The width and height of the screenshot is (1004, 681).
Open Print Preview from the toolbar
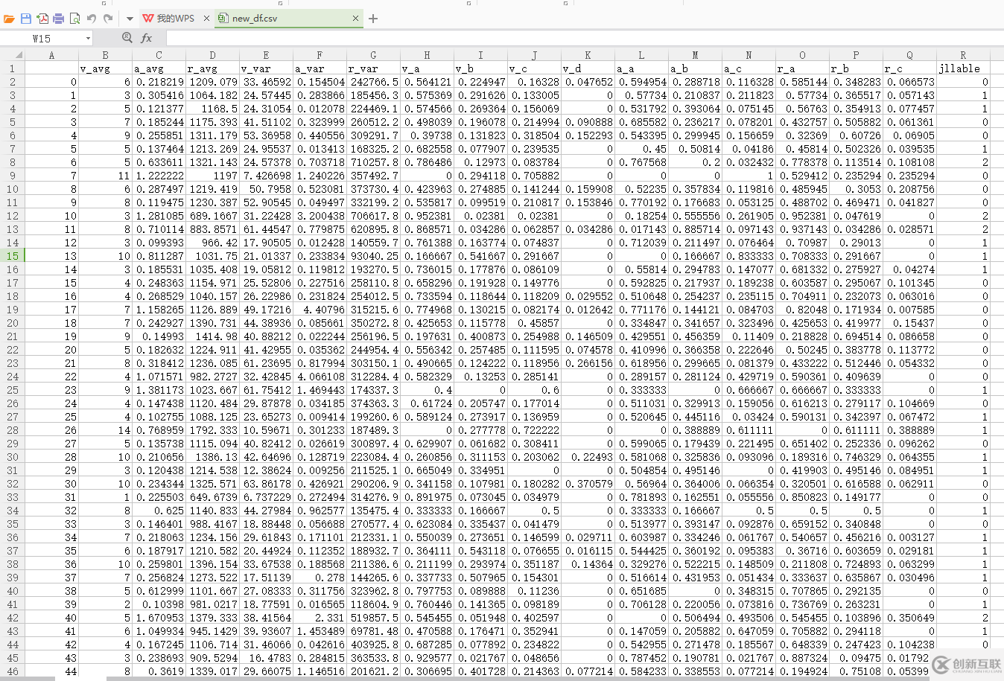pos(74,18)
